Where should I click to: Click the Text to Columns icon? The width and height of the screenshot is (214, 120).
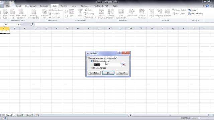click(102, 14)
